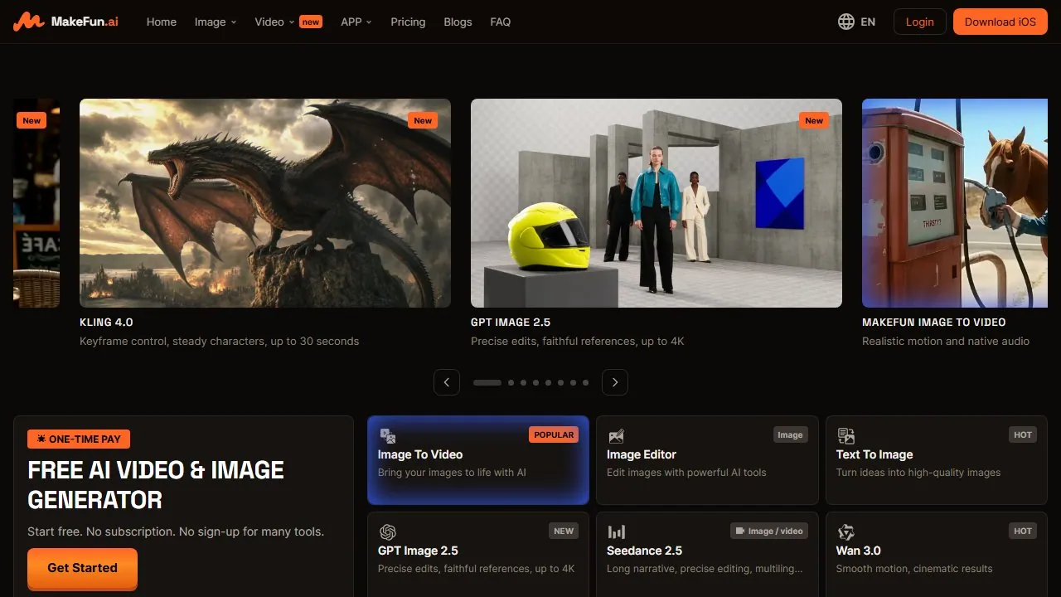Select the active elongated carousel indicator

click(487, 382)
